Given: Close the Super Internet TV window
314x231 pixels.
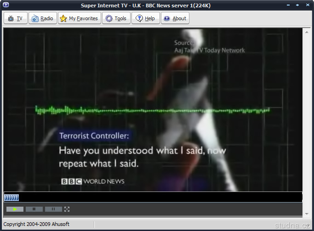Looking at the screenshot, I should click(x=307, y=5).
